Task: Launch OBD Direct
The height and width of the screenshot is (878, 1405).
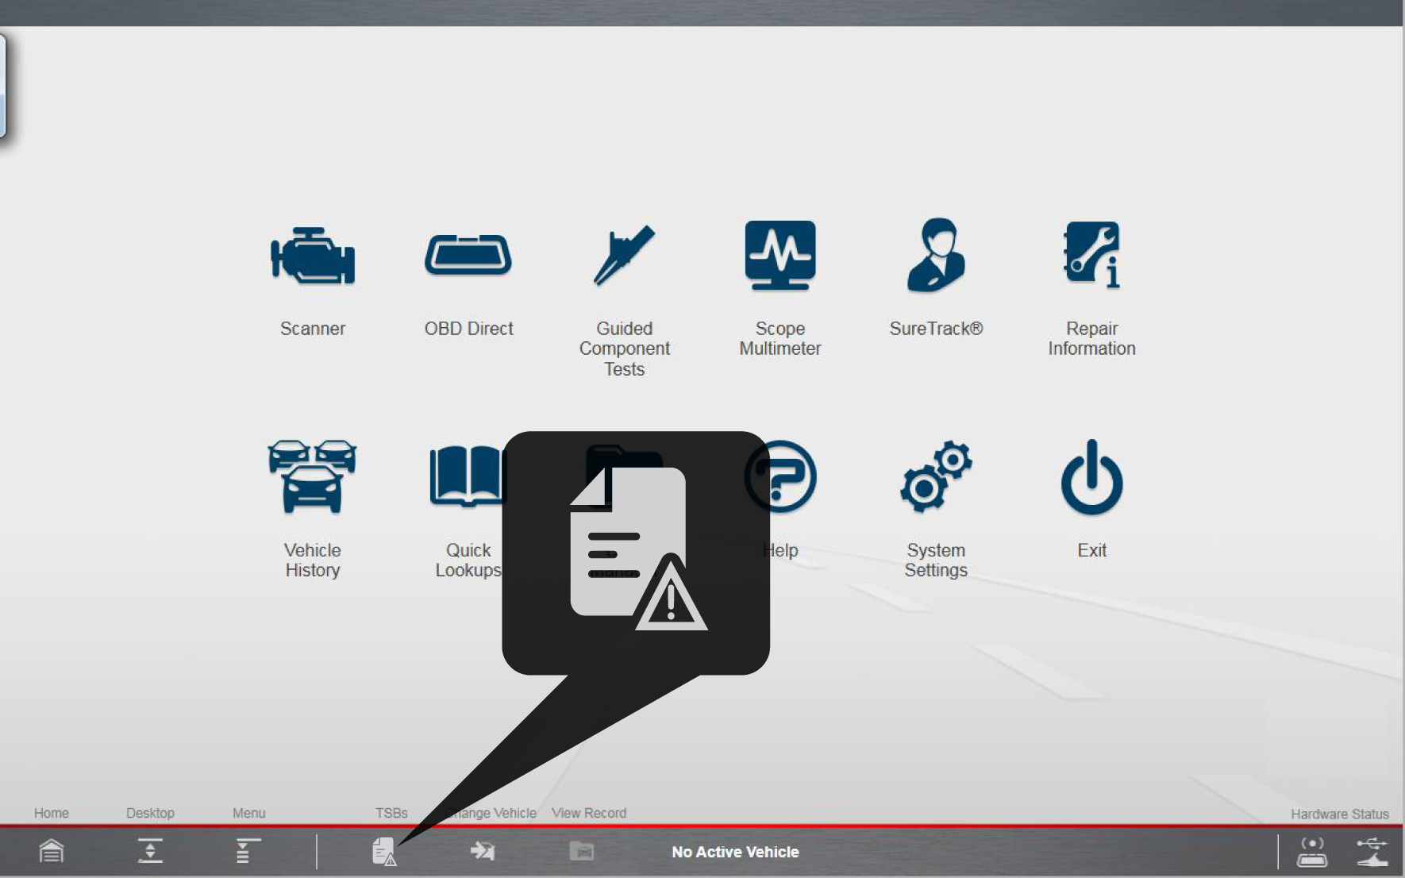Action: click(468, 256)
